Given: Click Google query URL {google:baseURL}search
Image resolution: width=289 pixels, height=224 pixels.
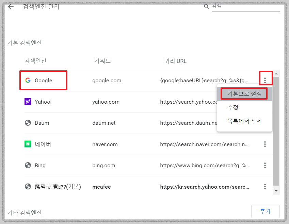Looking at the screenshot, I should tap(204, 81).
